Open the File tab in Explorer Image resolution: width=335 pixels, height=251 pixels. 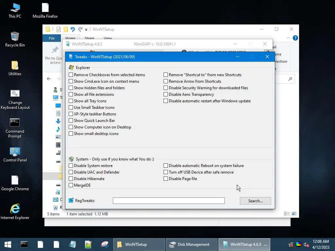(52, 38)
